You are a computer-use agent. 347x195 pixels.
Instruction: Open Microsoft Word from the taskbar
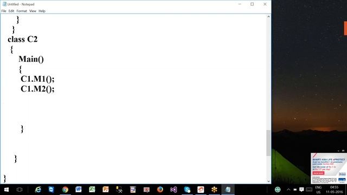[79, 190]
